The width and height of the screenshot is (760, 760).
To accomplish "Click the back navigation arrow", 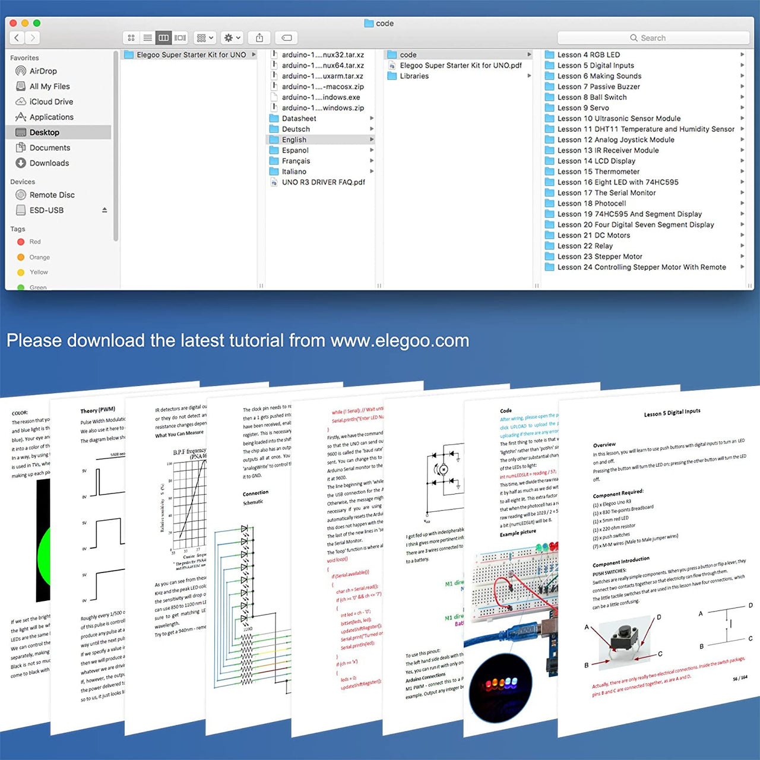I will pyautogui.click(x=16, y=37).
